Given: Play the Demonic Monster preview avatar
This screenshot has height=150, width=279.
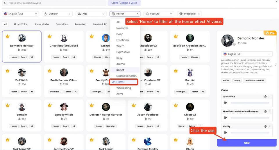Looking at the screenshot, I should (x=227, y=40).
